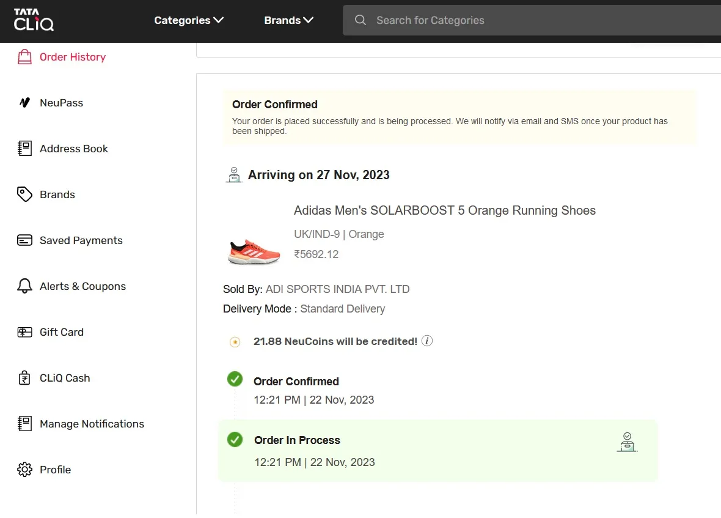Open the orange Adidas shoe thumbnail
Image resolution: width=721 pixels, height=518 pixels.
[254, 251]
